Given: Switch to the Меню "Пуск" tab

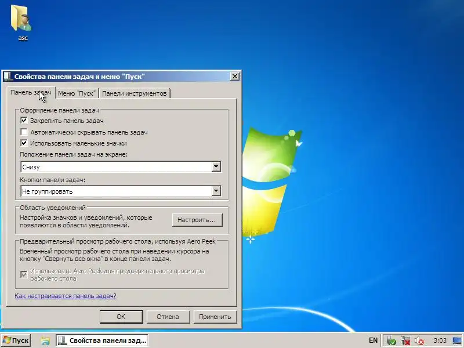Looking at the screenshot, I should tap(77, 93).
